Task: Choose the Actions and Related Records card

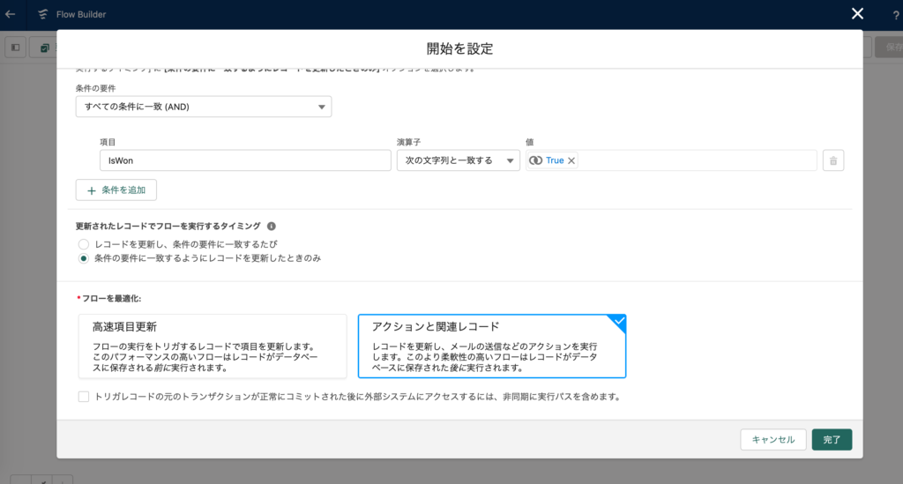Action: 491,346
